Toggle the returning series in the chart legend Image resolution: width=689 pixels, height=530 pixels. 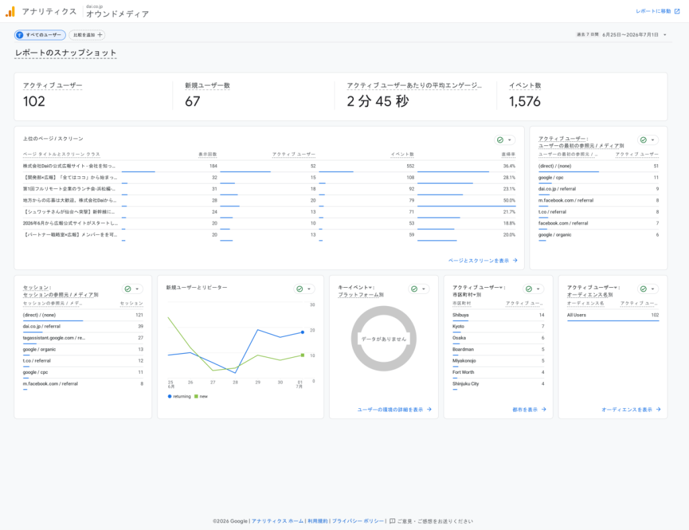(179, 397)
